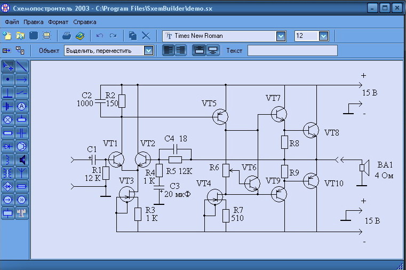Viewport: 406px width, 270px height.
Task: Toggle the text-above-object placement button
Action: tap(199, 50)
